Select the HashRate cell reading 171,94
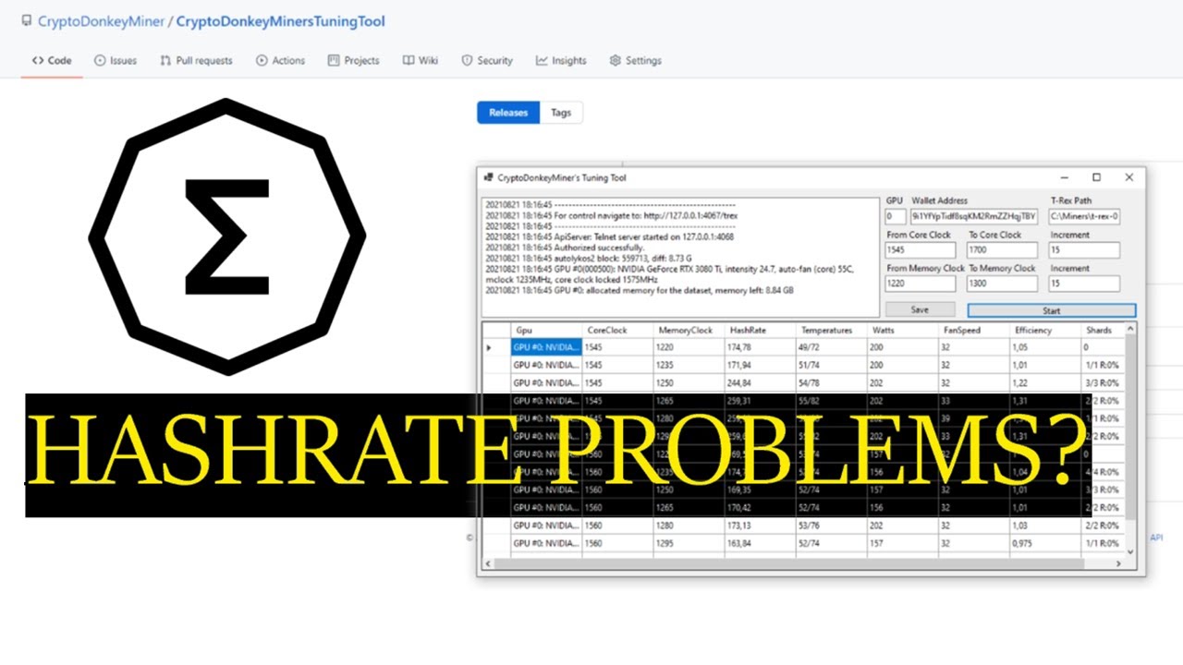The height and width of the screenshot is (665, 1183). [760, 366]
